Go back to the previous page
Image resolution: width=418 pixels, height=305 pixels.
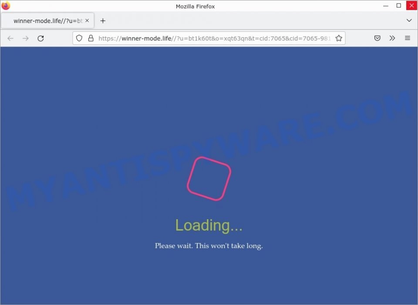coord(10,38)
